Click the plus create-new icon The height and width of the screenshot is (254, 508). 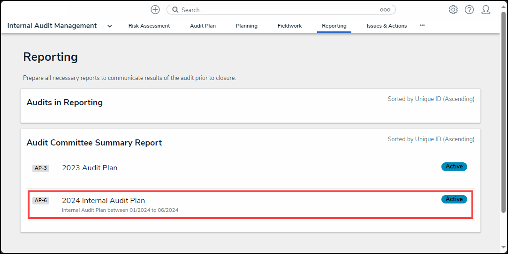coord(155,10)
